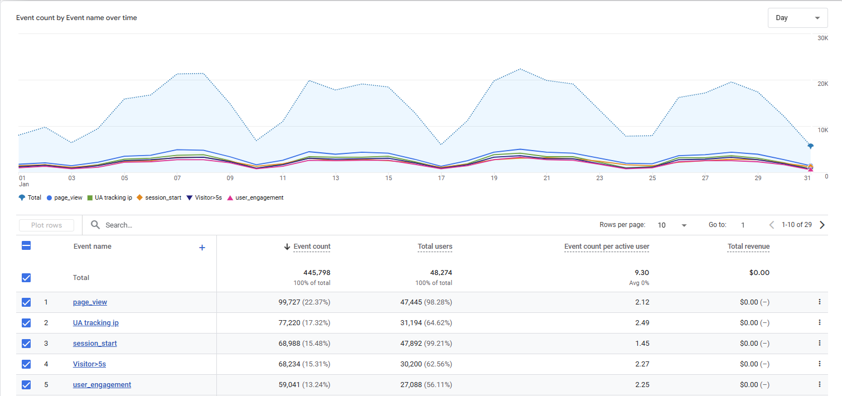Click the previous page arrow
The image size is (842, 396).
[x=772, y=225]
